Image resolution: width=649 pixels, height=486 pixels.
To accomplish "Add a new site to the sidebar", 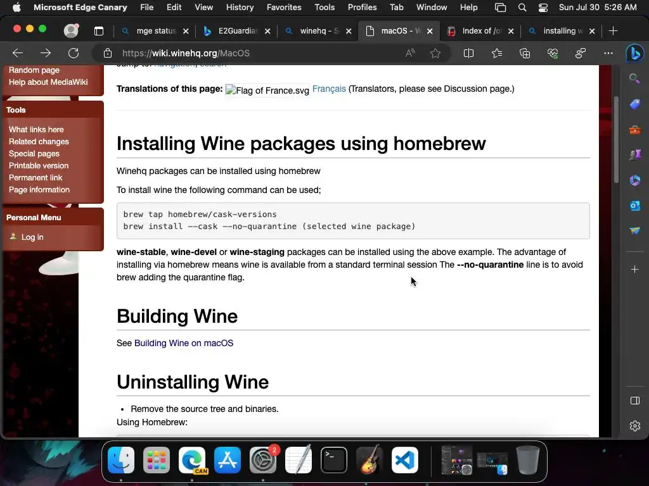I will [x=634, y=270].
